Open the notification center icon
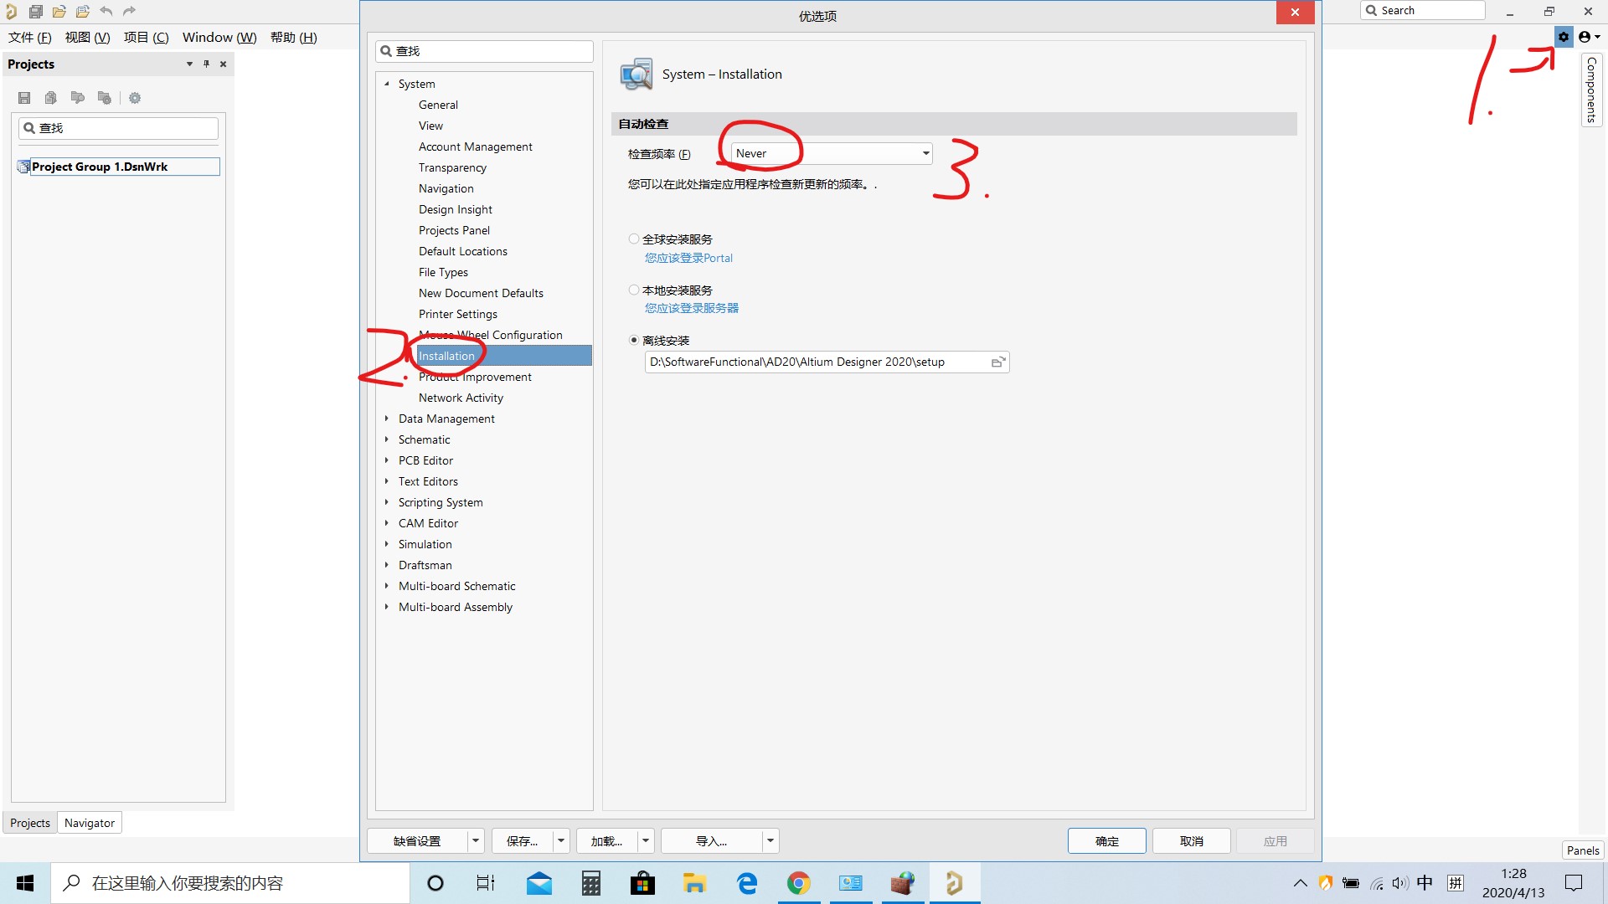 1574,883
